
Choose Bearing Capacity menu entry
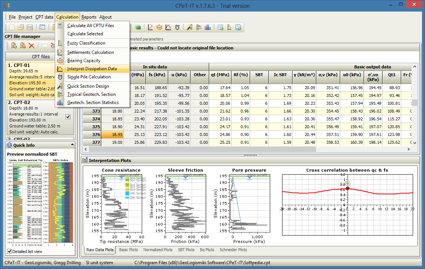[92, 61]
